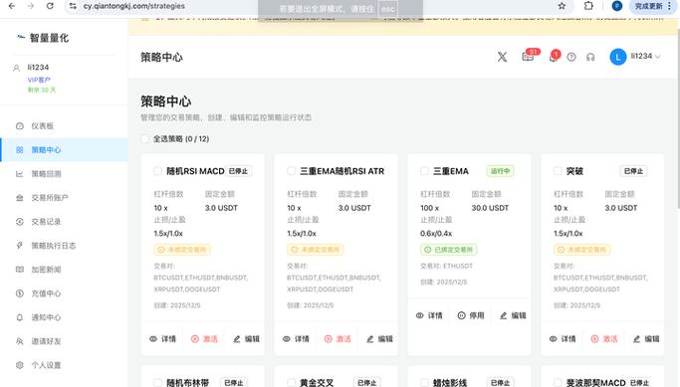Click the VIP客户 label under username
This screenshot has height=387, width=680.
(x=39, y=80)
